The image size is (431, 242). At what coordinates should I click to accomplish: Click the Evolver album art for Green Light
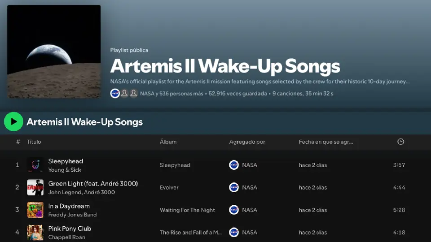(35, 187)
